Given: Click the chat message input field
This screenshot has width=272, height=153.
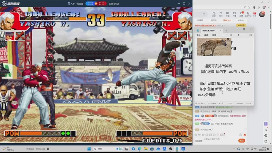Looking at the screenshot, I should (219, 139).
